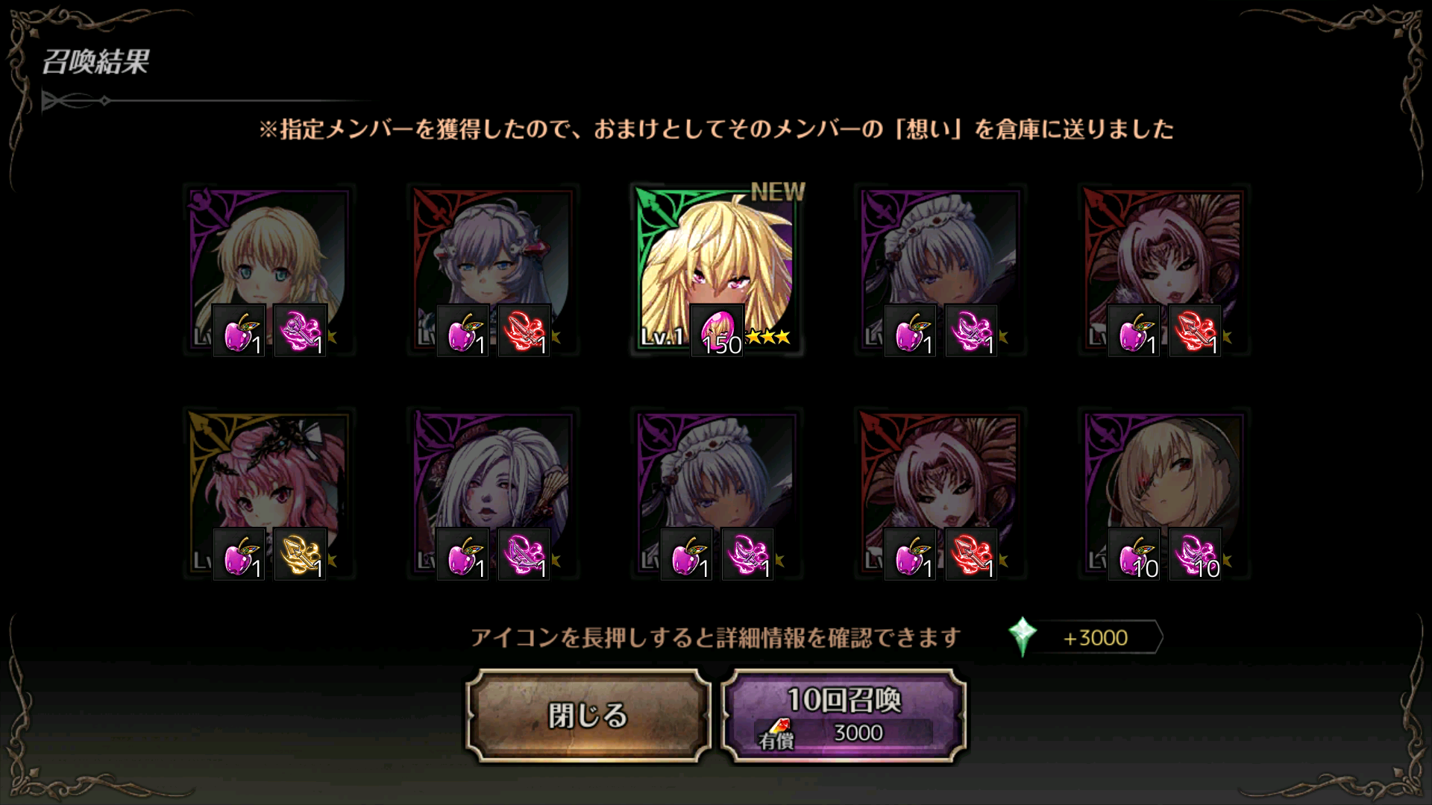Select the white-haired lady with fan portrait
Screen dimensions: 1432x805
point(492,493)
